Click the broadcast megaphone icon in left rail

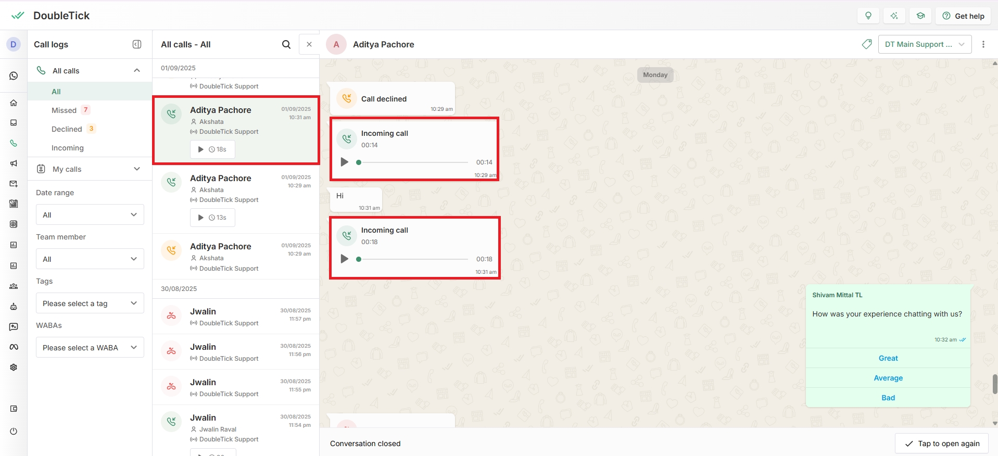[14, 163]
